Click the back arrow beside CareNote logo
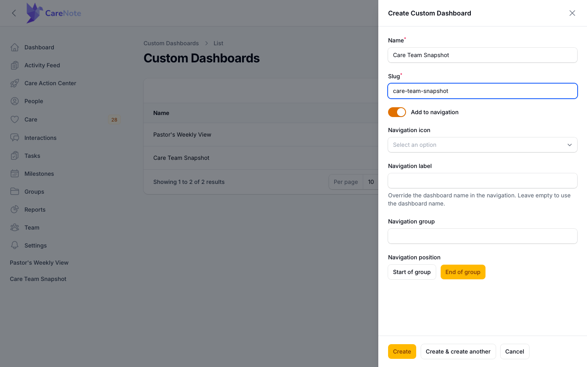Viewport: 587px width, 367px height. point(14,13)
